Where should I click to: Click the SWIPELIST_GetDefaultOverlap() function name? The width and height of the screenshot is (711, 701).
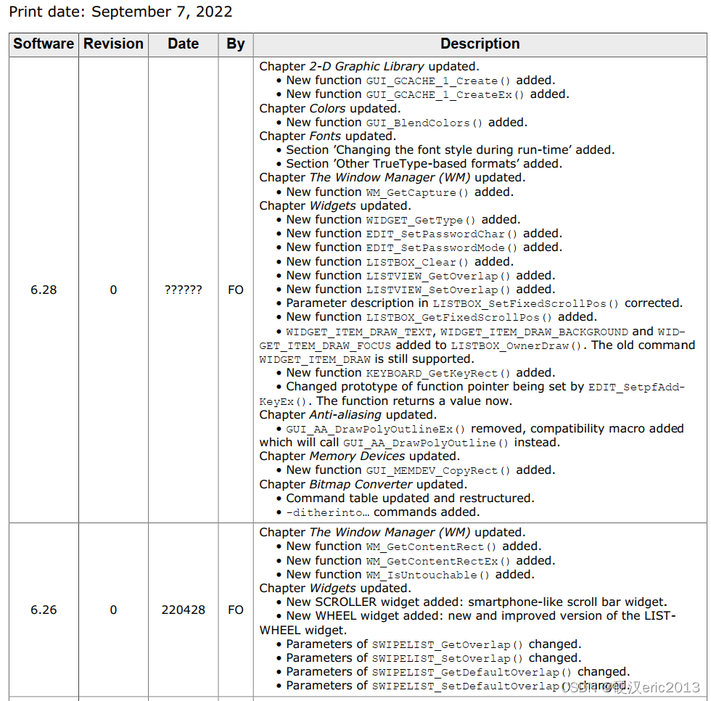472,673
